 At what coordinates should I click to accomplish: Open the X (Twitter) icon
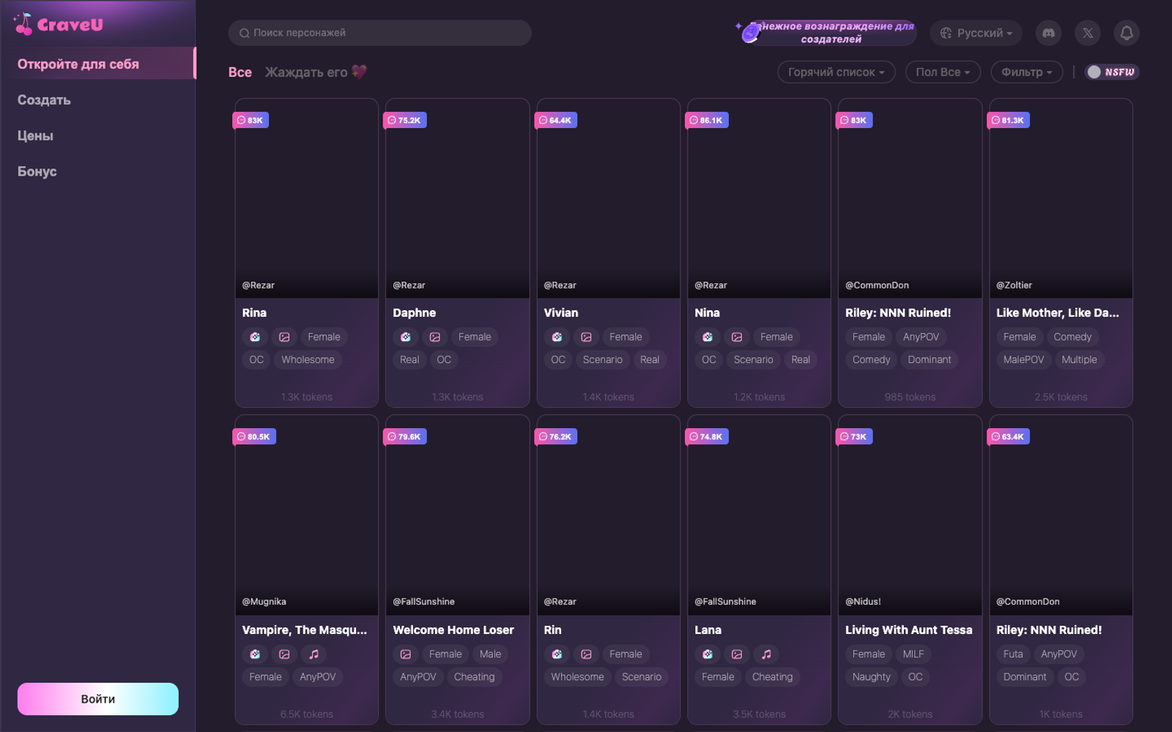click(1088, 33)
